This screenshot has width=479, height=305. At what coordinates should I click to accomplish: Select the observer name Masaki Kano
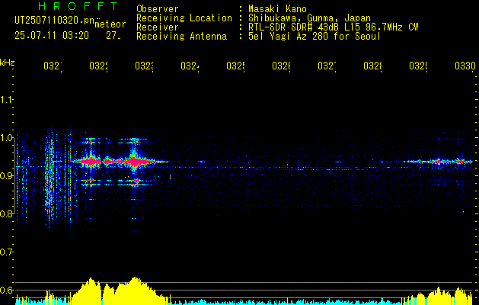pos(278,8)
